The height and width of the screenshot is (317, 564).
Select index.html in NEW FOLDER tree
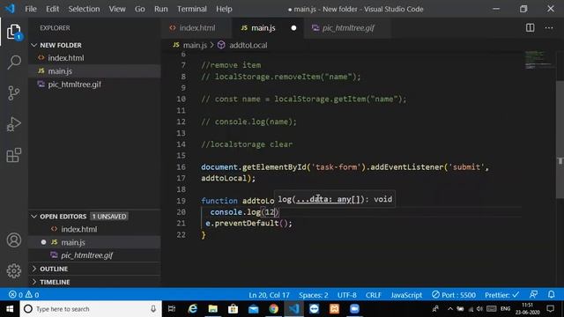point(94,58)
